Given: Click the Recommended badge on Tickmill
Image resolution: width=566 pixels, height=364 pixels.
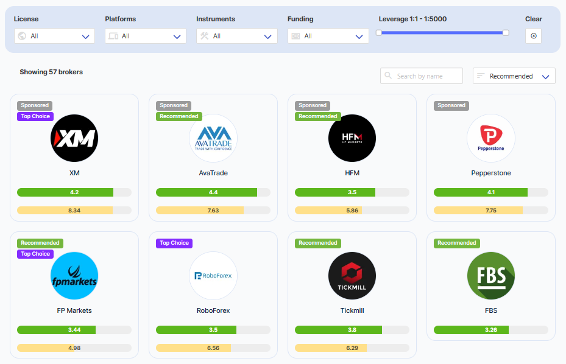Looking at the screenshot, I should (318, 243).
